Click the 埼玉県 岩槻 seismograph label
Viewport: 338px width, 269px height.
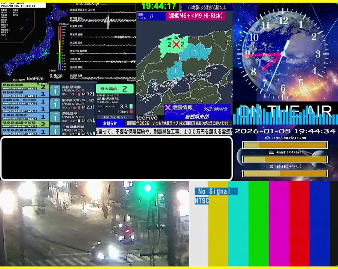pos(76,34)
